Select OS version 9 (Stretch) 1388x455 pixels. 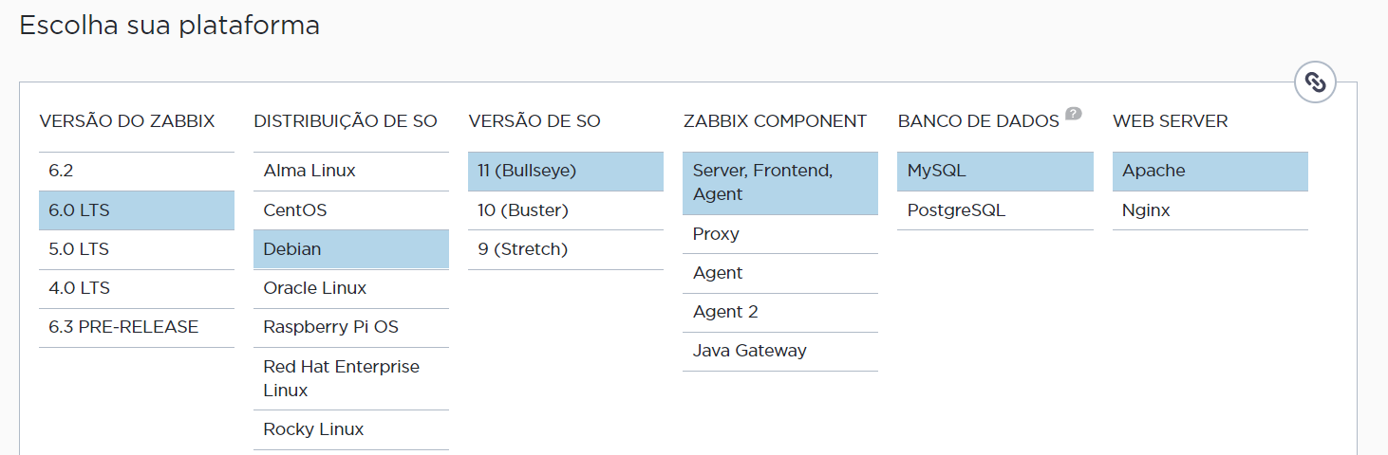(x=566, y=249)
